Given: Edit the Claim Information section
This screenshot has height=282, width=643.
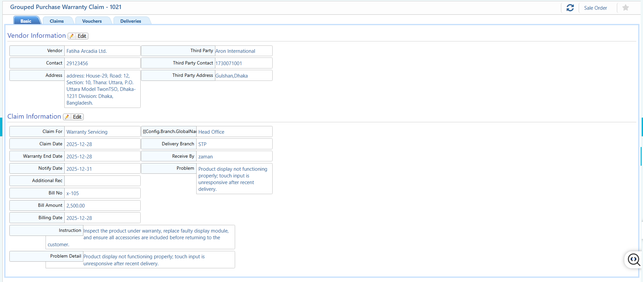Looking at the screenshot, I should (77, 117).
